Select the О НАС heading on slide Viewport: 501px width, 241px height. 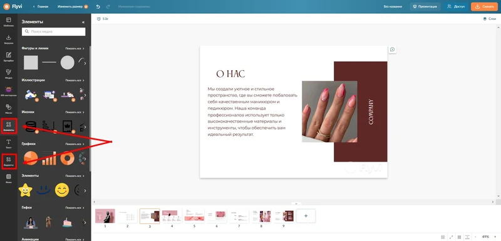(x=230, y=74)
